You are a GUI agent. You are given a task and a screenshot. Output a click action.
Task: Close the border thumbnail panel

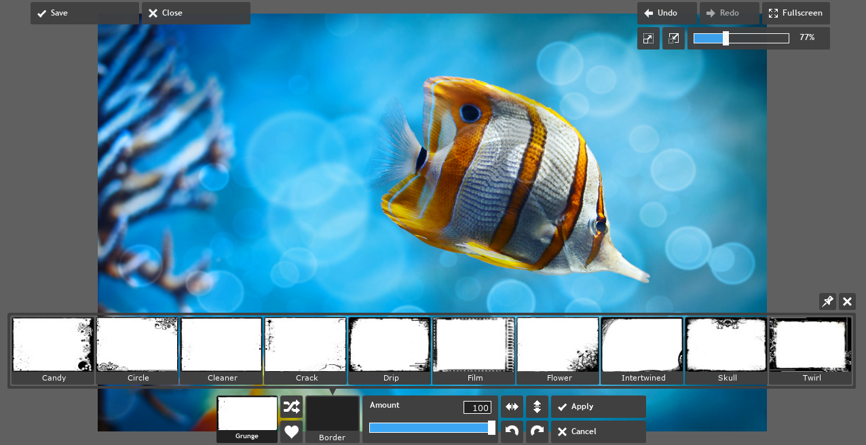[x=847, y=302]
